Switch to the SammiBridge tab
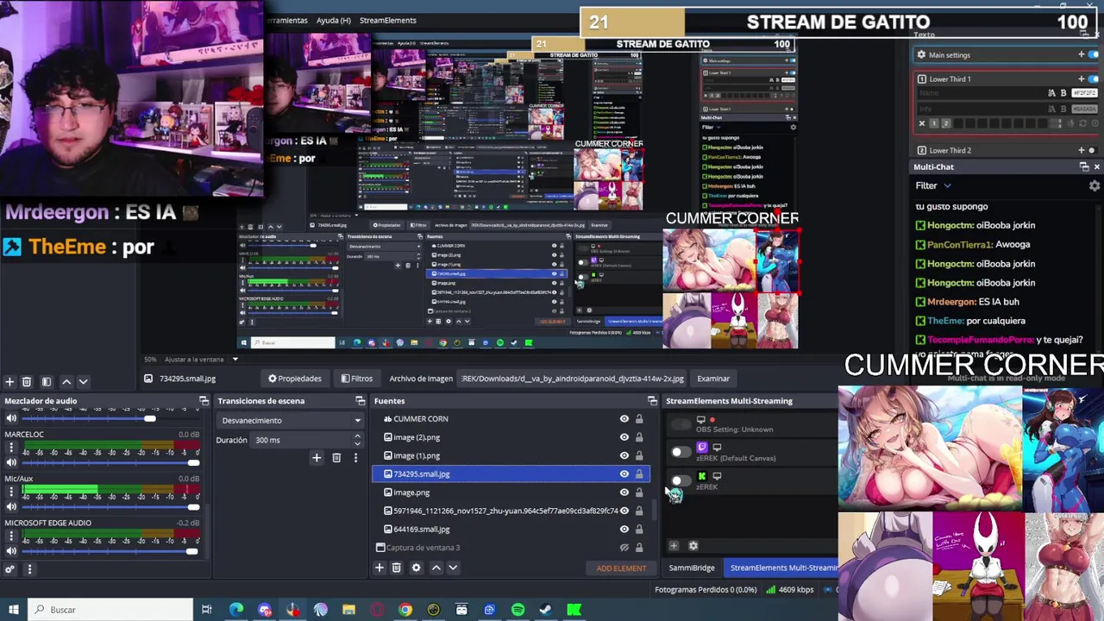1104x621 pixels. [x=692, y=568]
